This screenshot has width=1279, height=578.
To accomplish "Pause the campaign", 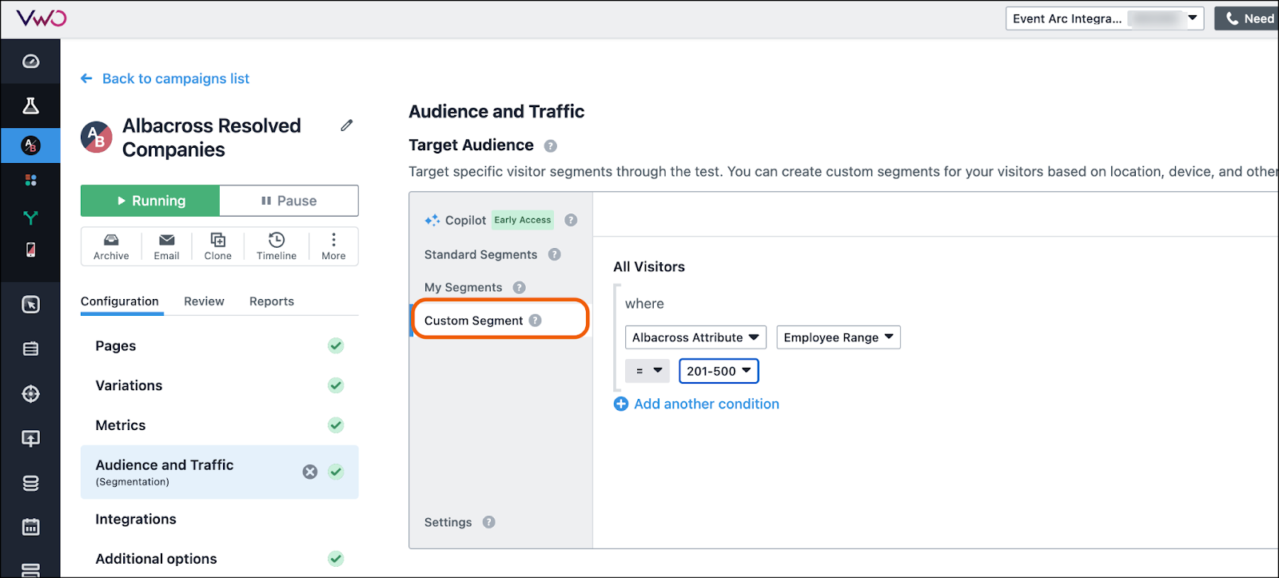I will [x=289, y=201].
